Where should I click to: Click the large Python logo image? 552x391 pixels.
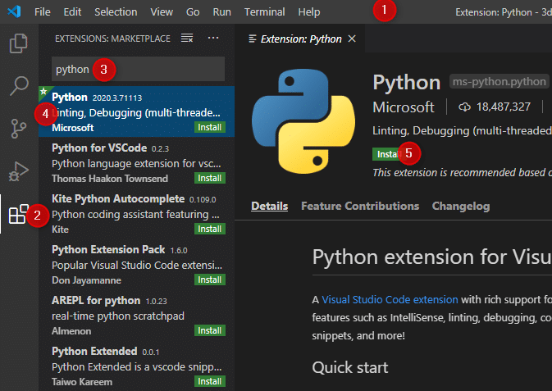303,121
